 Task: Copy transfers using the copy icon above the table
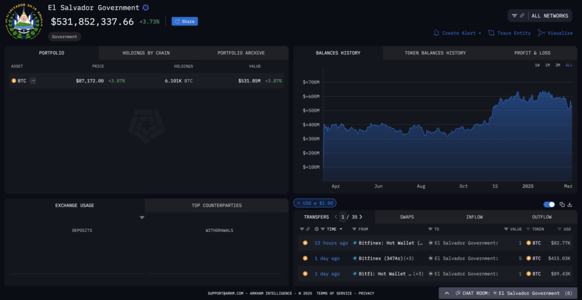562,205
